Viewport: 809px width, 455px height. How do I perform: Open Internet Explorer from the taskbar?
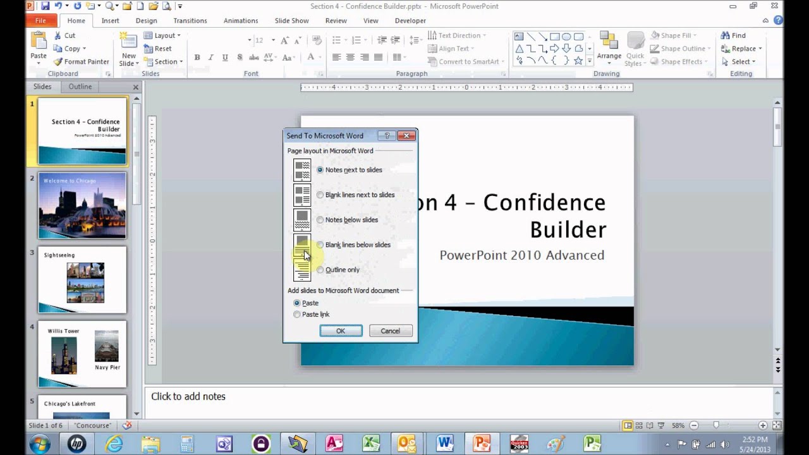[x=114, y=444]
